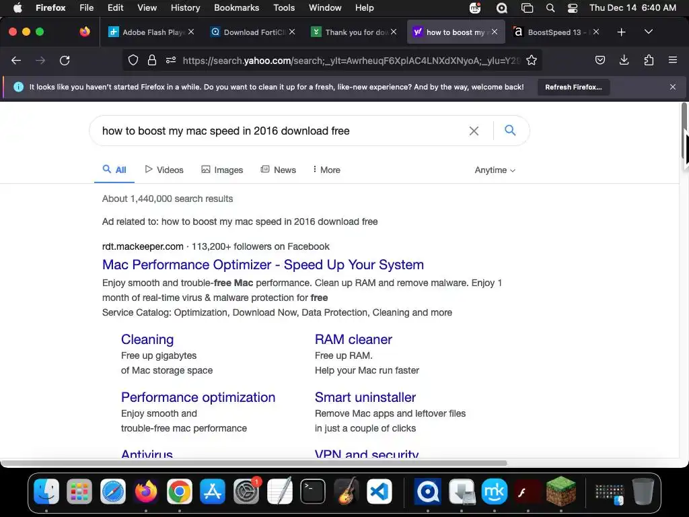The image size is (689, 517).
Task: Open Finder from the Dock
Action: (46, 491)
